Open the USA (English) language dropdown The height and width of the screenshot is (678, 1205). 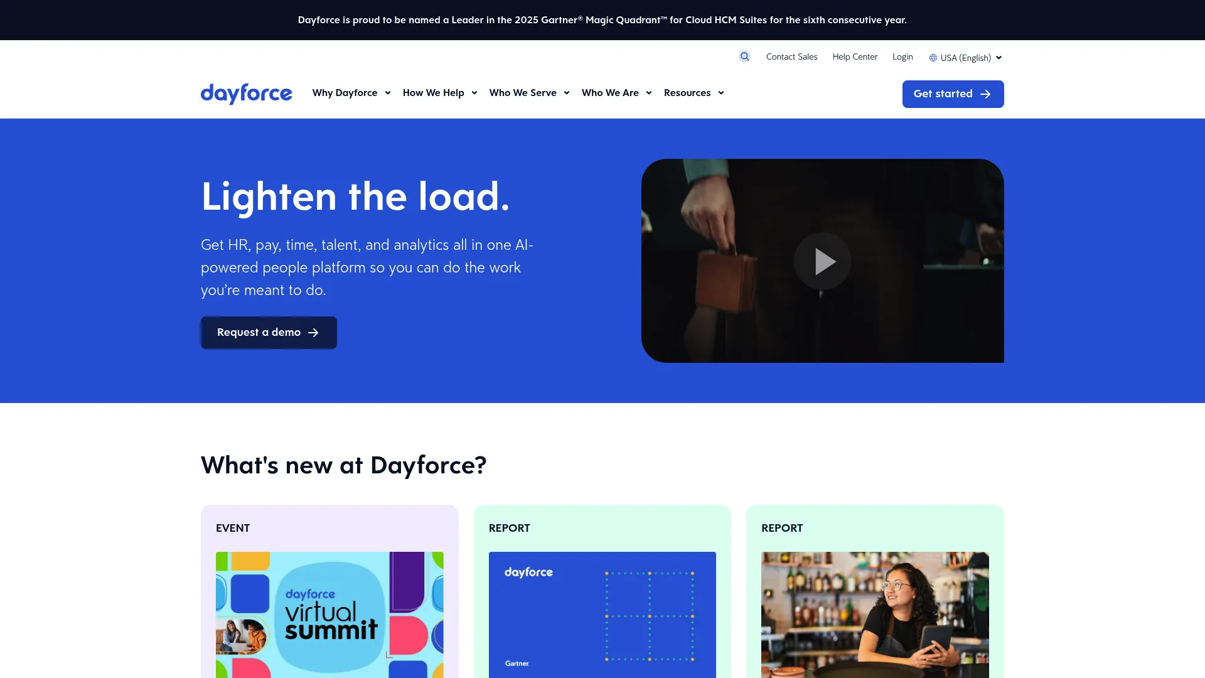[x=966, y=58]
